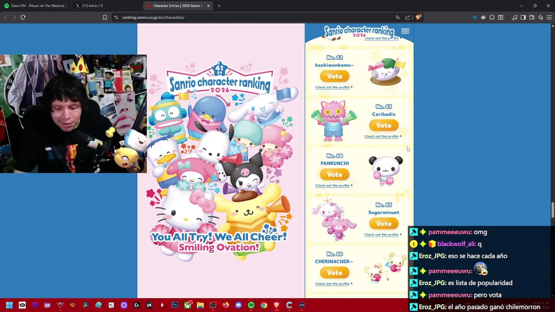Click the blue audio wave extension icon
Image resolution: width=555 pixels, height=312 pixels.
click(x=474, y=17)
